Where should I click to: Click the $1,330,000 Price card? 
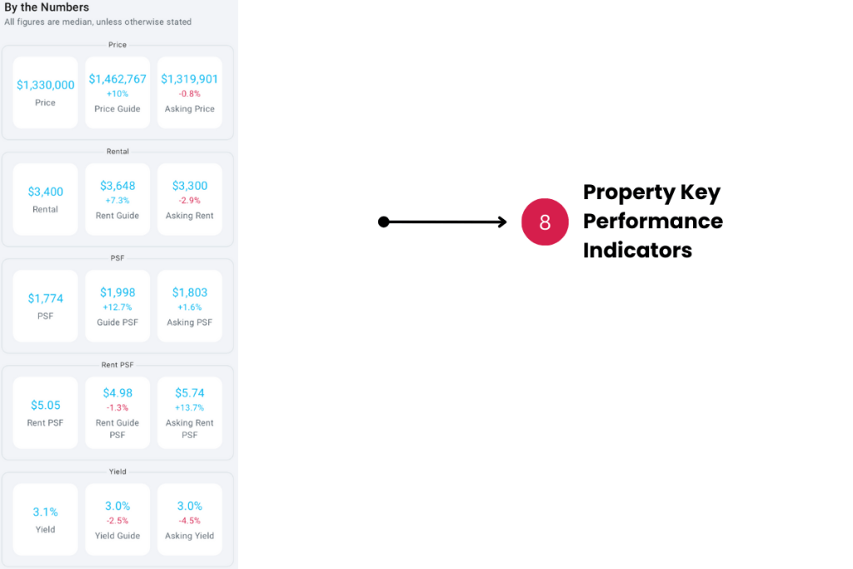[x=46, y=92]
